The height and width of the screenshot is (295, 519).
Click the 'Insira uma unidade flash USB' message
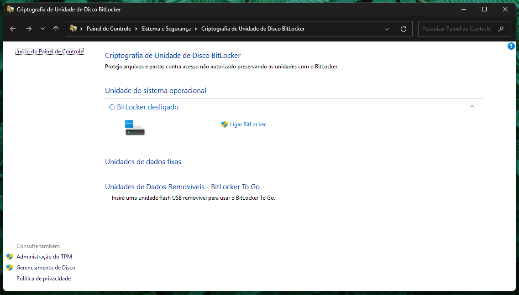pyautogui.click(x=193, y=198)
